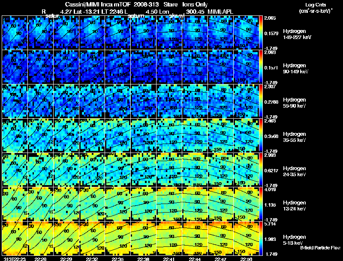
Task: Select the Hydrogen 13-24 keV image panel at 22:29
Action: pyautogui.click(x=66, y=204)
